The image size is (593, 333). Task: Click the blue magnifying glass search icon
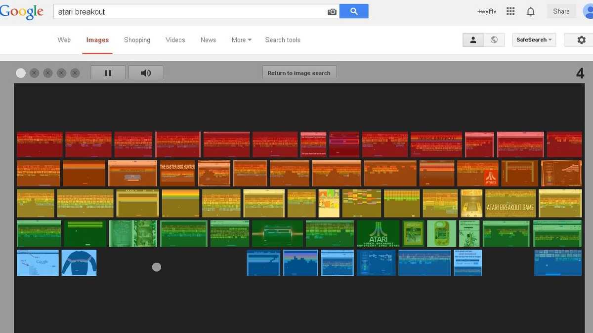click(x=354, y=11)
